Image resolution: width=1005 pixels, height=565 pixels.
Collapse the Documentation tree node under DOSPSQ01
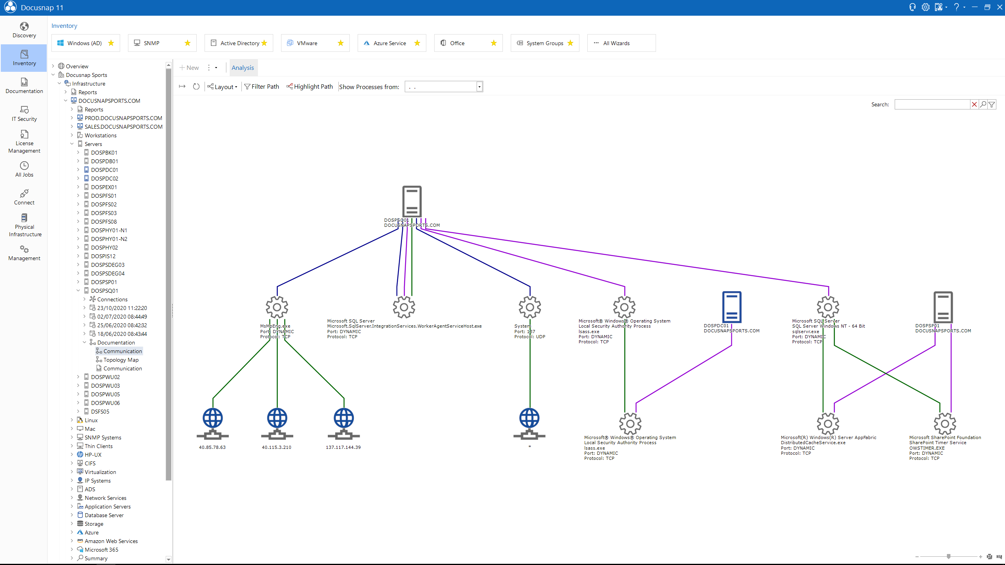coord(84,342)
